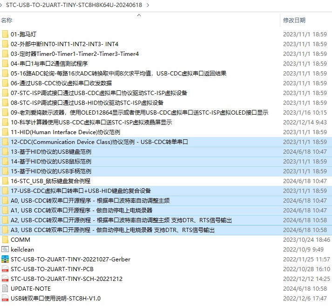The image size is (332, 307).
Task: Select the folder name 14-基于HID协议的USB鼠标范例
Action: [51, 162]
